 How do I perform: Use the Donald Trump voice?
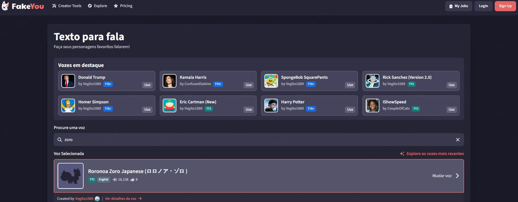click(x=147, y=85)
